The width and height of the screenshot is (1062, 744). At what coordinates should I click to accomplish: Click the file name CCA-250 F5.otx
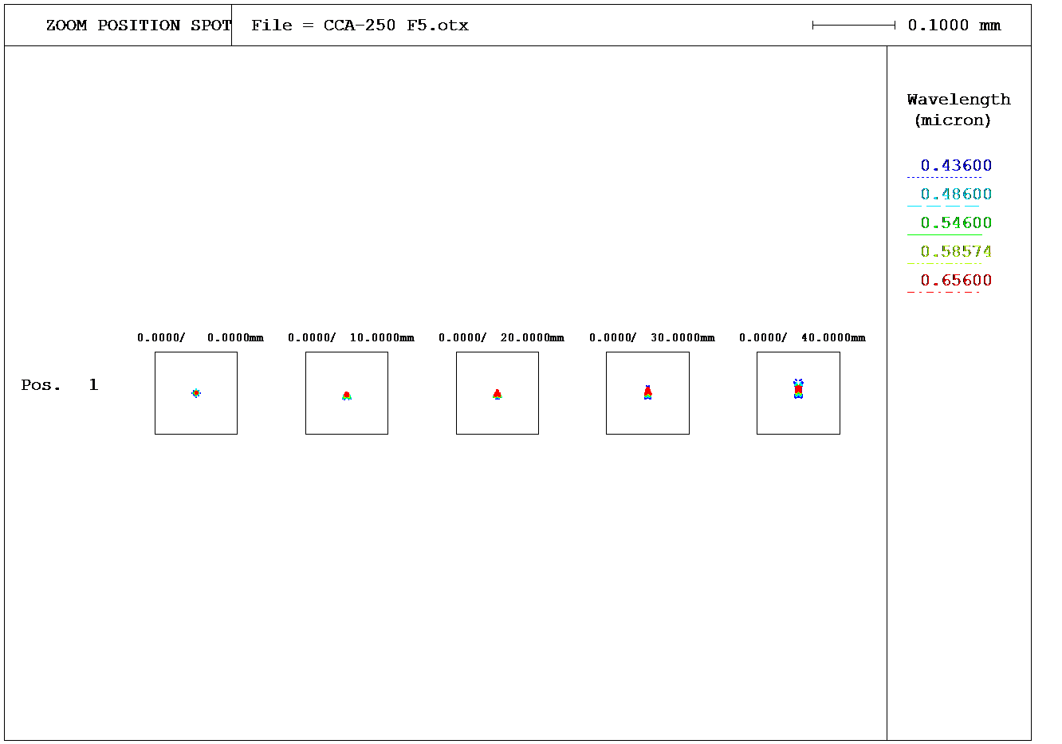point(395,26)
